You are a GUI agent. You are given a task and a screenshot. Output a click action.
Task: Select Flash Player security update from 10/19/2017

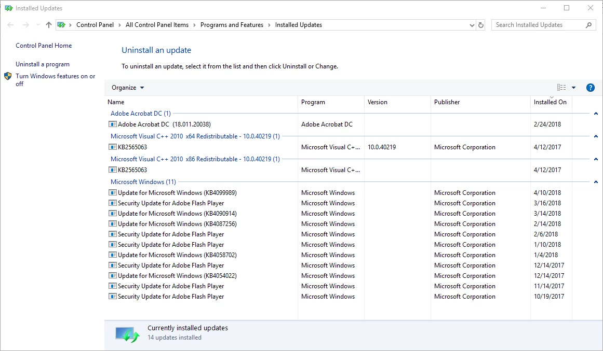171,297
